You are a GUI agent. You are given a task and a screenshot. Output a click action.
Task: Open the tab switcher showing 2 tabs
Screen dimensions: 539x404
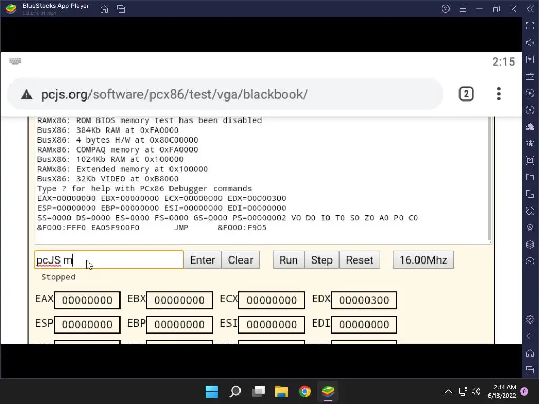[x=466, y=94]
